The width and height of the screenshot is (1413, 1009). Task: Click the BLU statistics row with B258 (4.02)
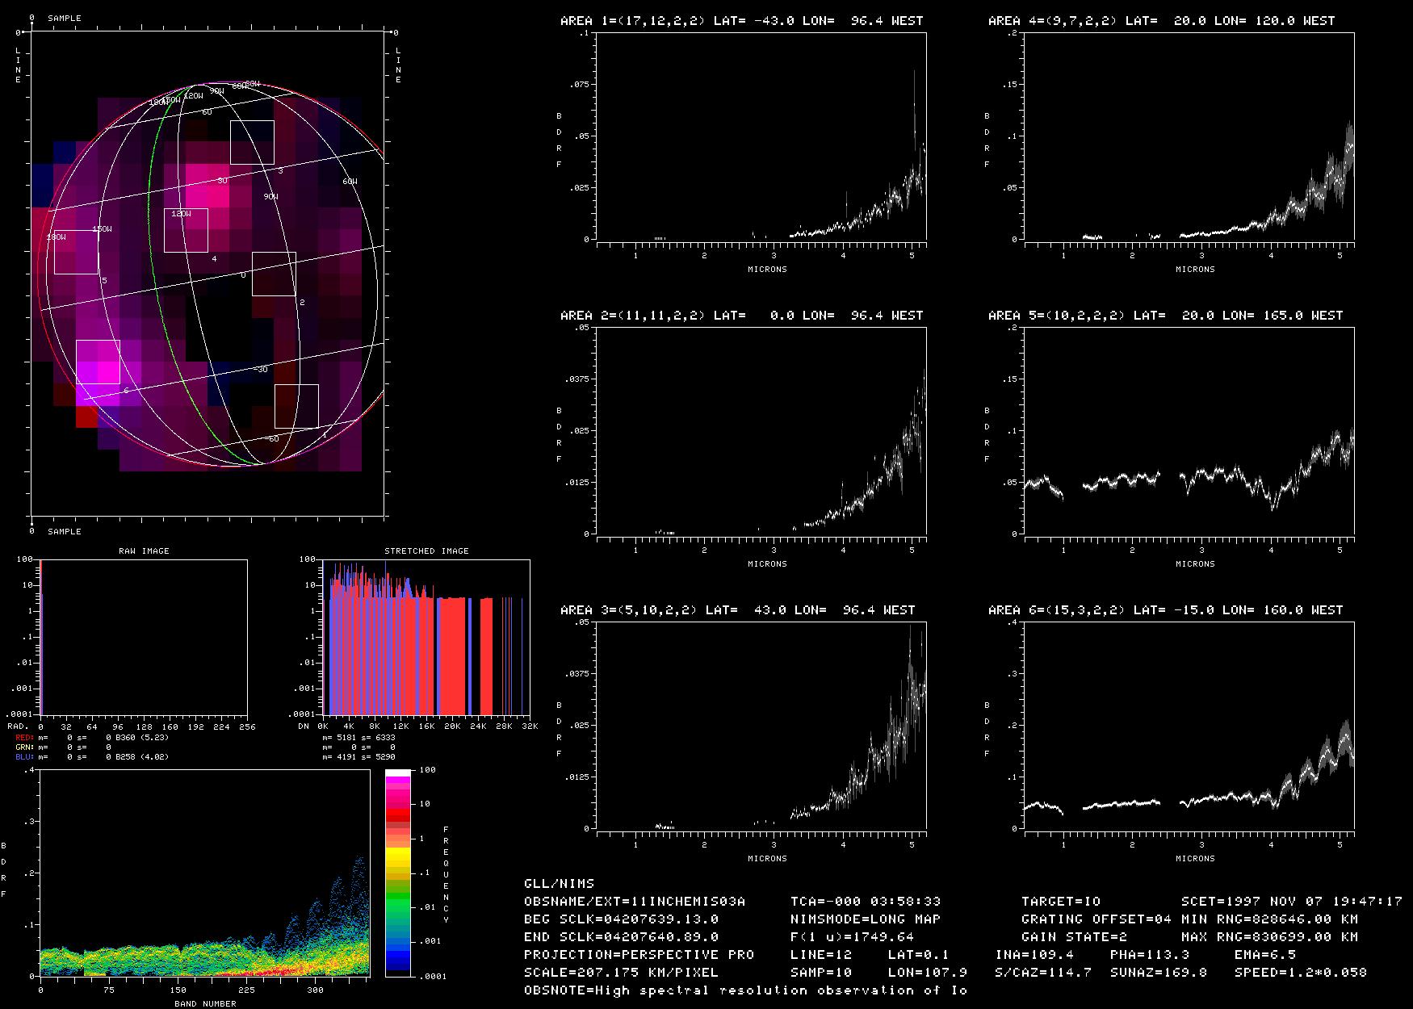click(x=91, y=757)
